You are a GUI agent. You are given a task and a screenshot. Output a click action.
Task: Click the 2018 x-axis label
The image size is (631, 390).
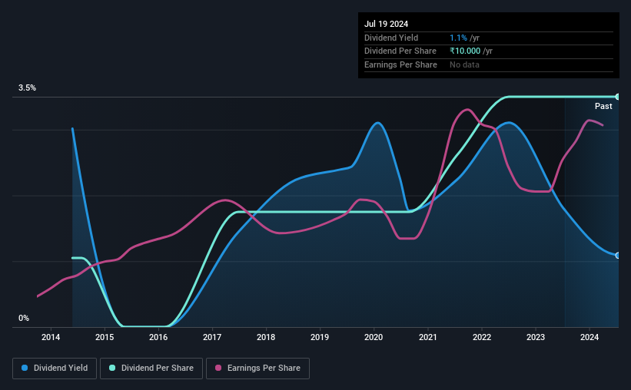[x=266, y=337]
